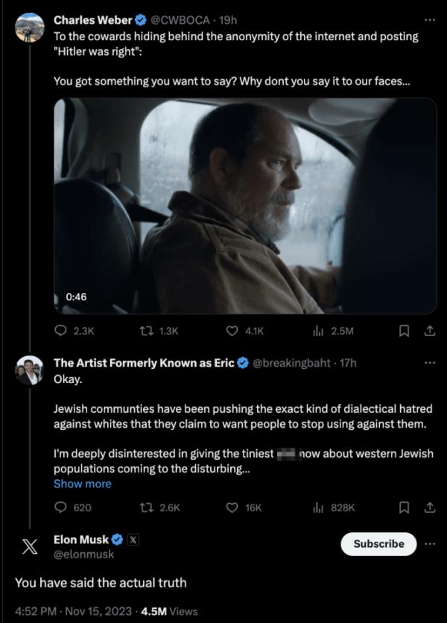Open more options on Eric's tweet
The image size is (447, 623).
[x=428, y=361]
